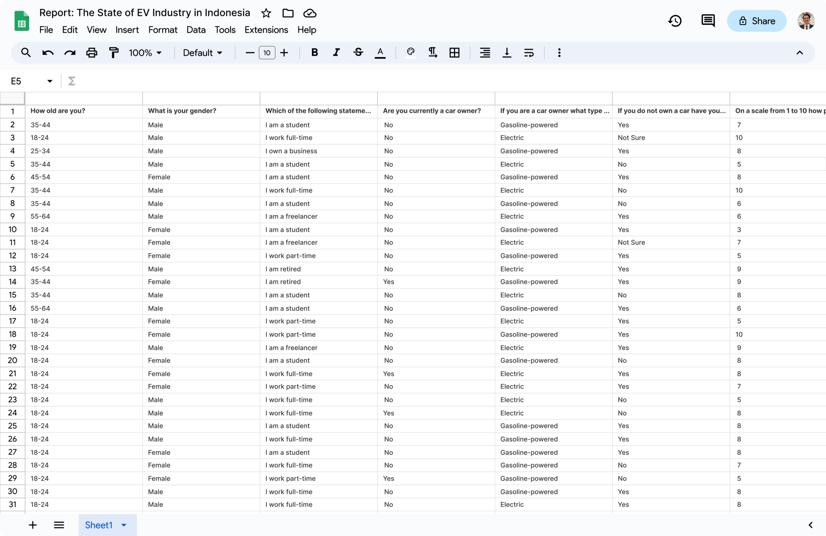Open the text color picker
Viewport: 826px width, 536px height.
(380, 53)
